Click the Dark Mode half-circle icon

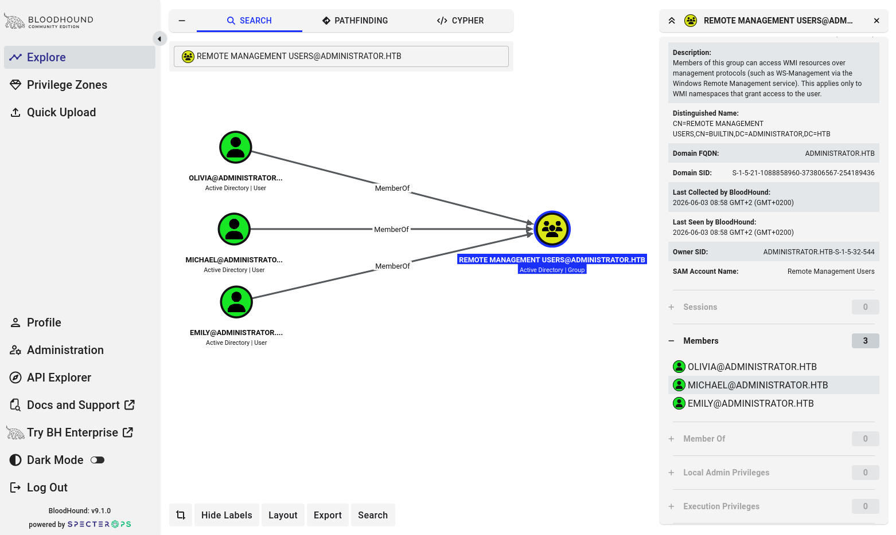[15, 460]
